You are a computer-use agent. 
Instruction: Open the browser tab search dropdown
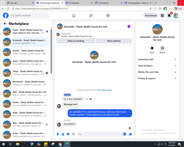(x=3, y=3)
